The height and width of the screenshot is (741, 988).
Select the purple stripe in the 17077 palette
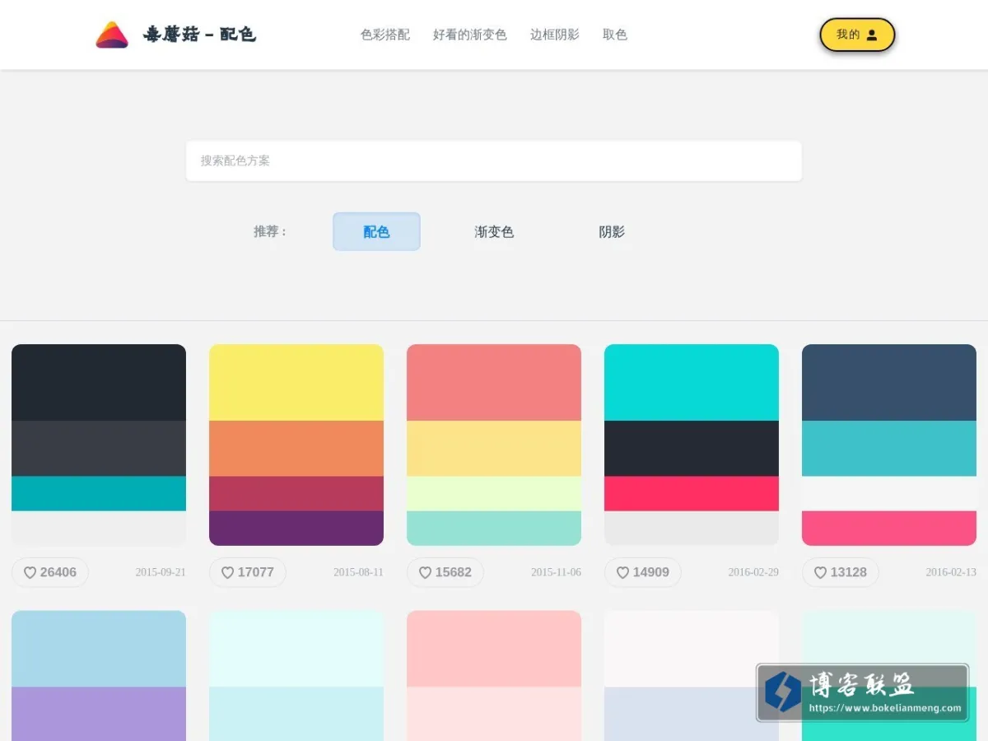[296, 528]
